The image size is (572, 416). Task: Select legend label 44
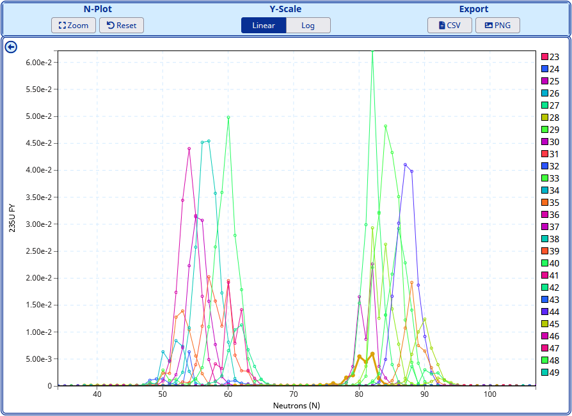coord(554,312)
